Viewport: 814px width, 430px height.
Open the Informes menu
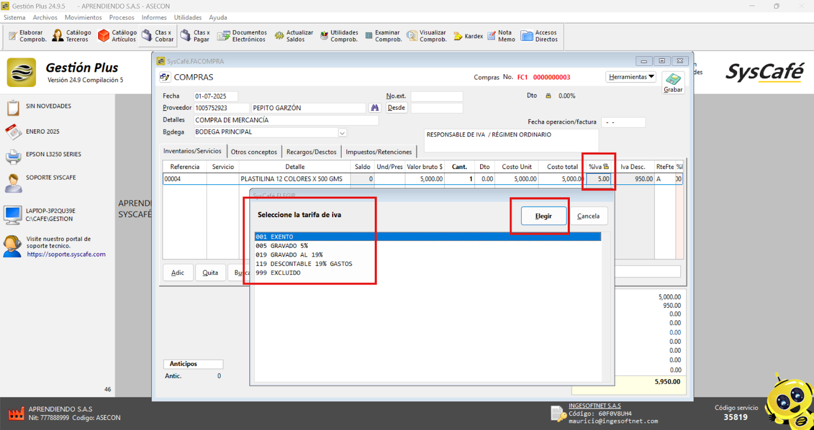[x=154, y=17]
